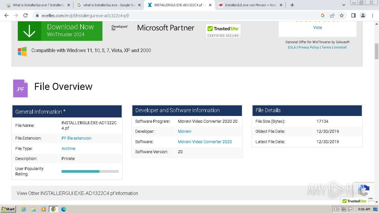This screenshot has width=379, height=213.
Task: Close the Google Search tab
Action: click(x=139, y=5)
